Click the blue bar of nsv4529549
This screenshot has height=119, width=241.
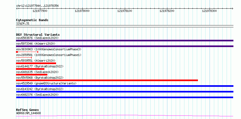click(125, 86)
